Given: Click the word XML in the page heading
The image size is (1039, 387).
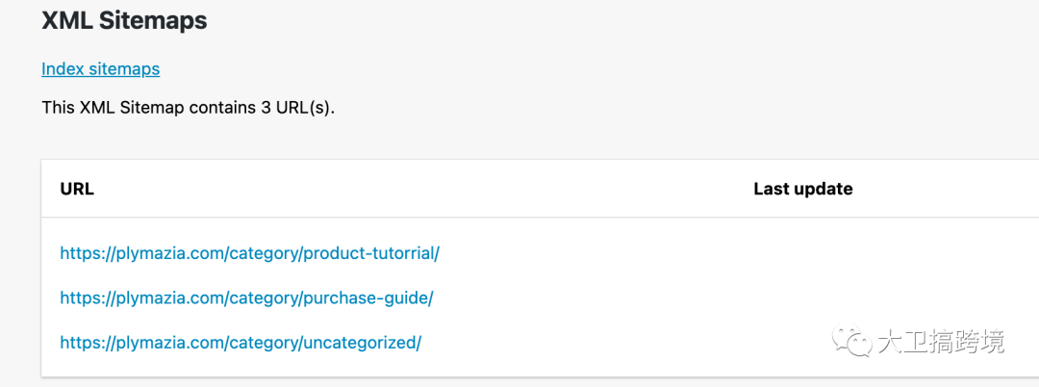Looking at the screenshot, I should (65, 20).
